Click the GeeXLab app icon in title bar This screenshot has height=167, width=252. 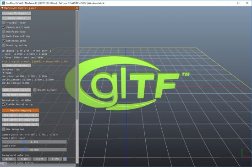[x=3, y=3]
